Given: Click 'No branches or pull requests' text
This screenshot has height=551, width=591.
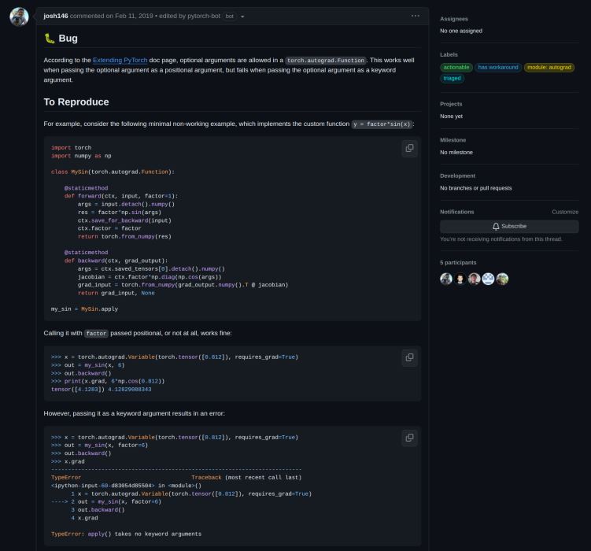Looking at the screenshot, I should [x=476, y=188].
